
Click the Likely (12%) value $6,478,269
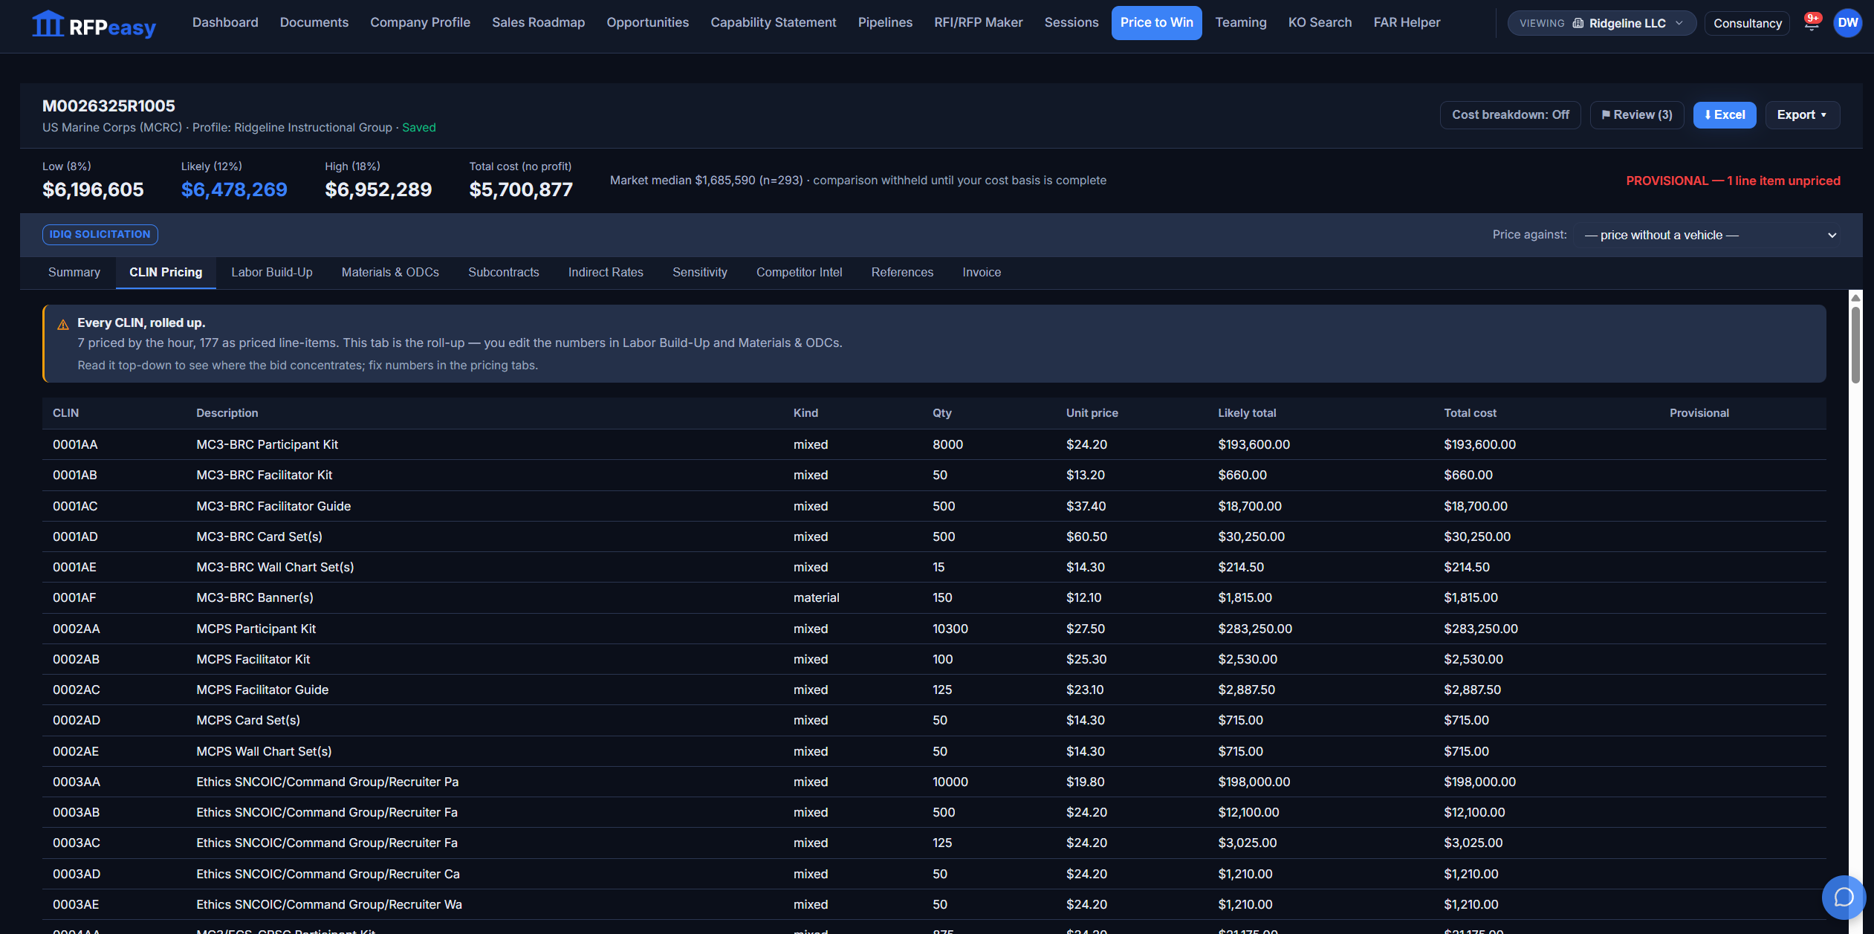234,190
